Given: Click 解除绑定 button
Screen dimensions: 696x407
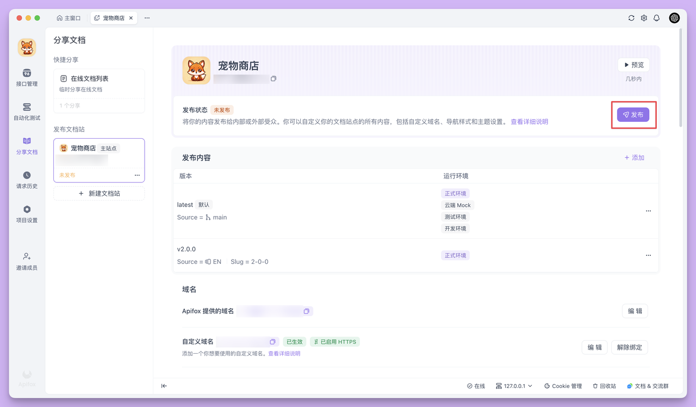Looking at the screenshot, I should click(x=630, y=347).
